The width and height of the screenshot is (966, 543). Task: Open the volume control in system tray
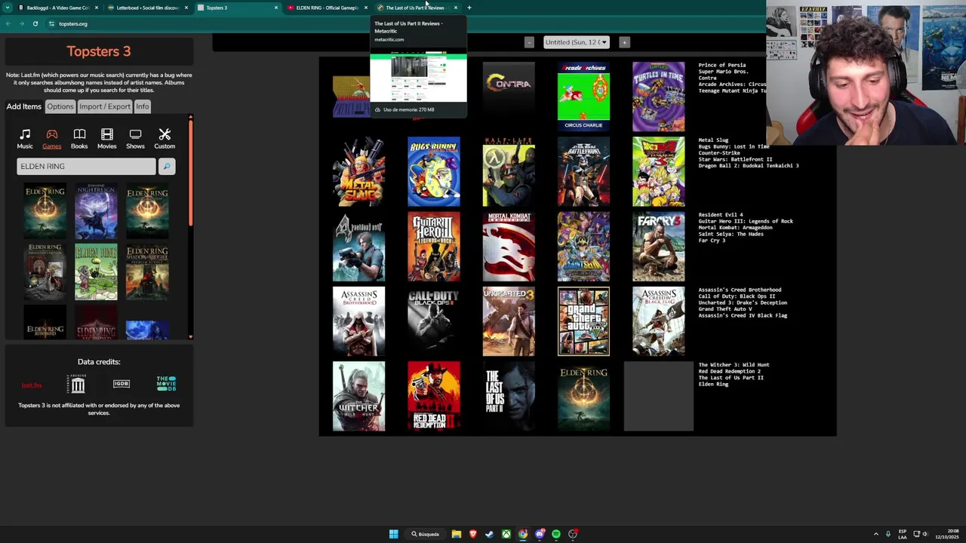point(924,534)
